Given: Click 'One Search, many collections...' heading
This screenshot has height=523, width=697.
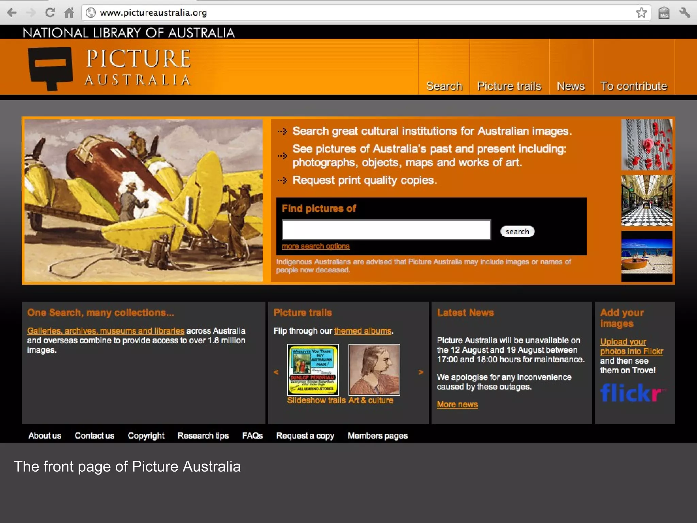Looking at the screenshot, I should [100, 313].
